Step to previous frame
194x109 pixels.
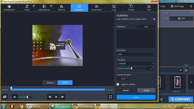click(x=50, y=97)
